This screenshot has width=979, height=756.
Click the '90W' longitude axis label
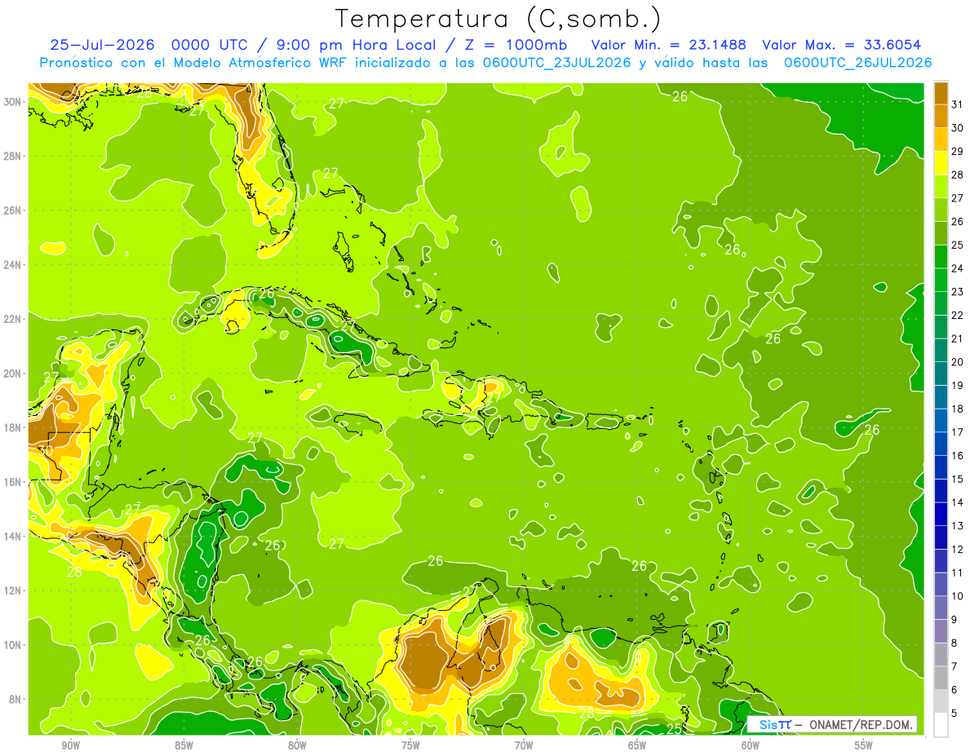point(70,745)
